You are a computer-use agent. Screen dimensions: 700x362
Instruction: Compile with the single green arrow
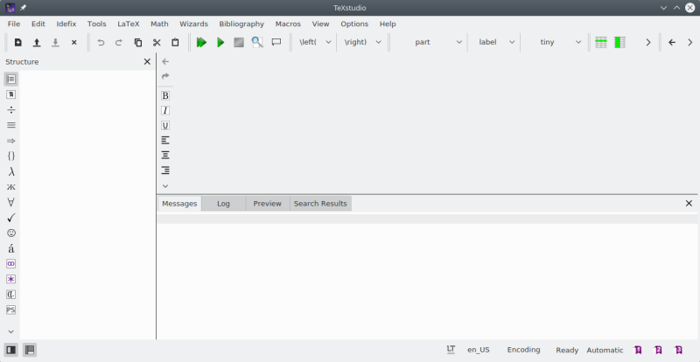(220, 42)
